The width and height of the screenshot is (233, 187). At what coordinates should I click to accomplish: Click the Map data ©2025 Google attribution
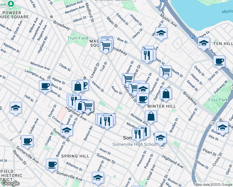click(x=214, y=185)
